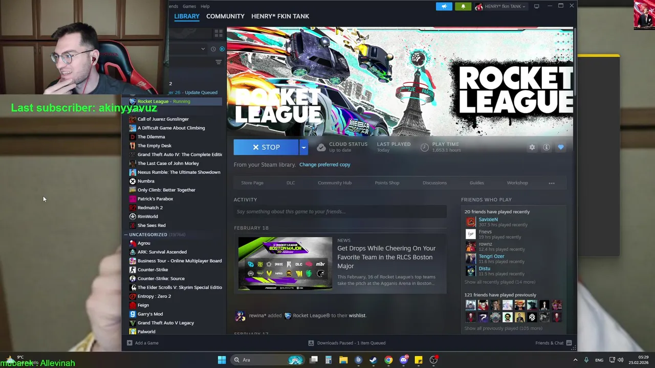
Task: Click the Play Time clock icon
Action: click(424, 147)
